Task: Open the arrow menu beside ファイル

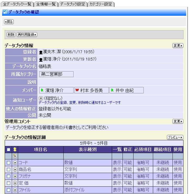Action: pyautogui.click(x=15, y=190)
